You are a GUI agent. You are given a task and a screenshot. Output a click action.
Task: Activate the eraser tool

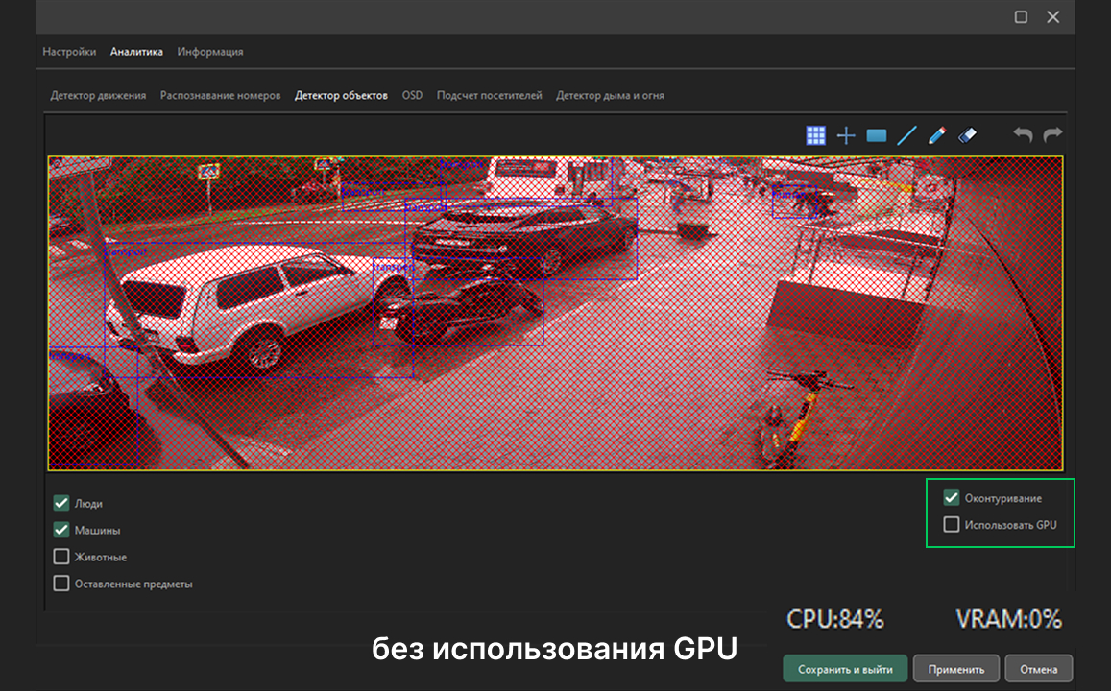(967, 135)
